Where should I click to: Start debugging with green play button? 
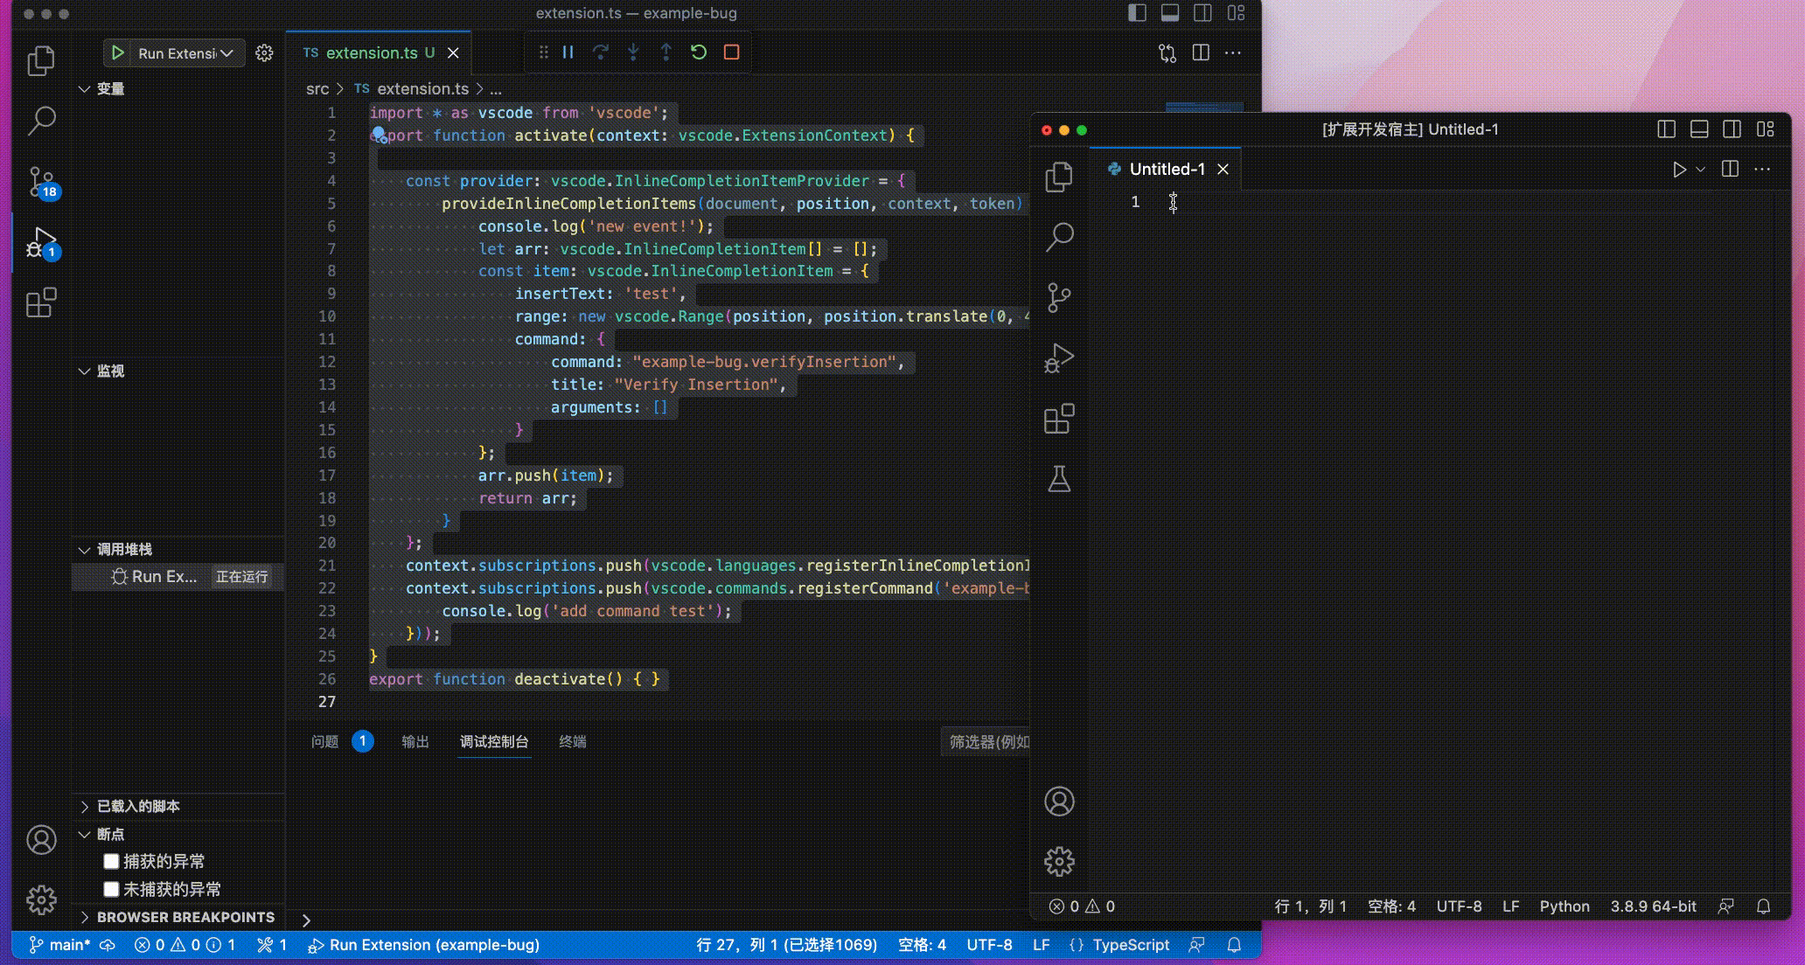click(118, 53)
